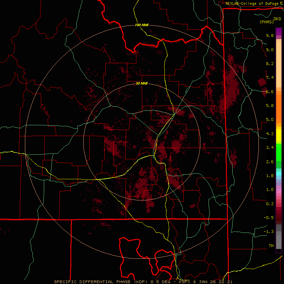Screen dimensions: 284x284
Task: Select the DKD product label
Action: 277,19
